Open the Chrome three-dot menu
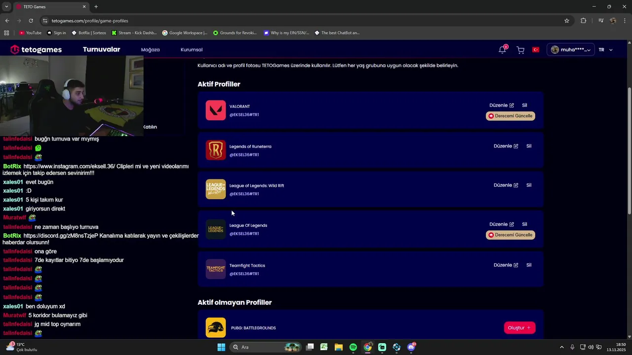This screenshot has height=355, width=632. [625, 21]
